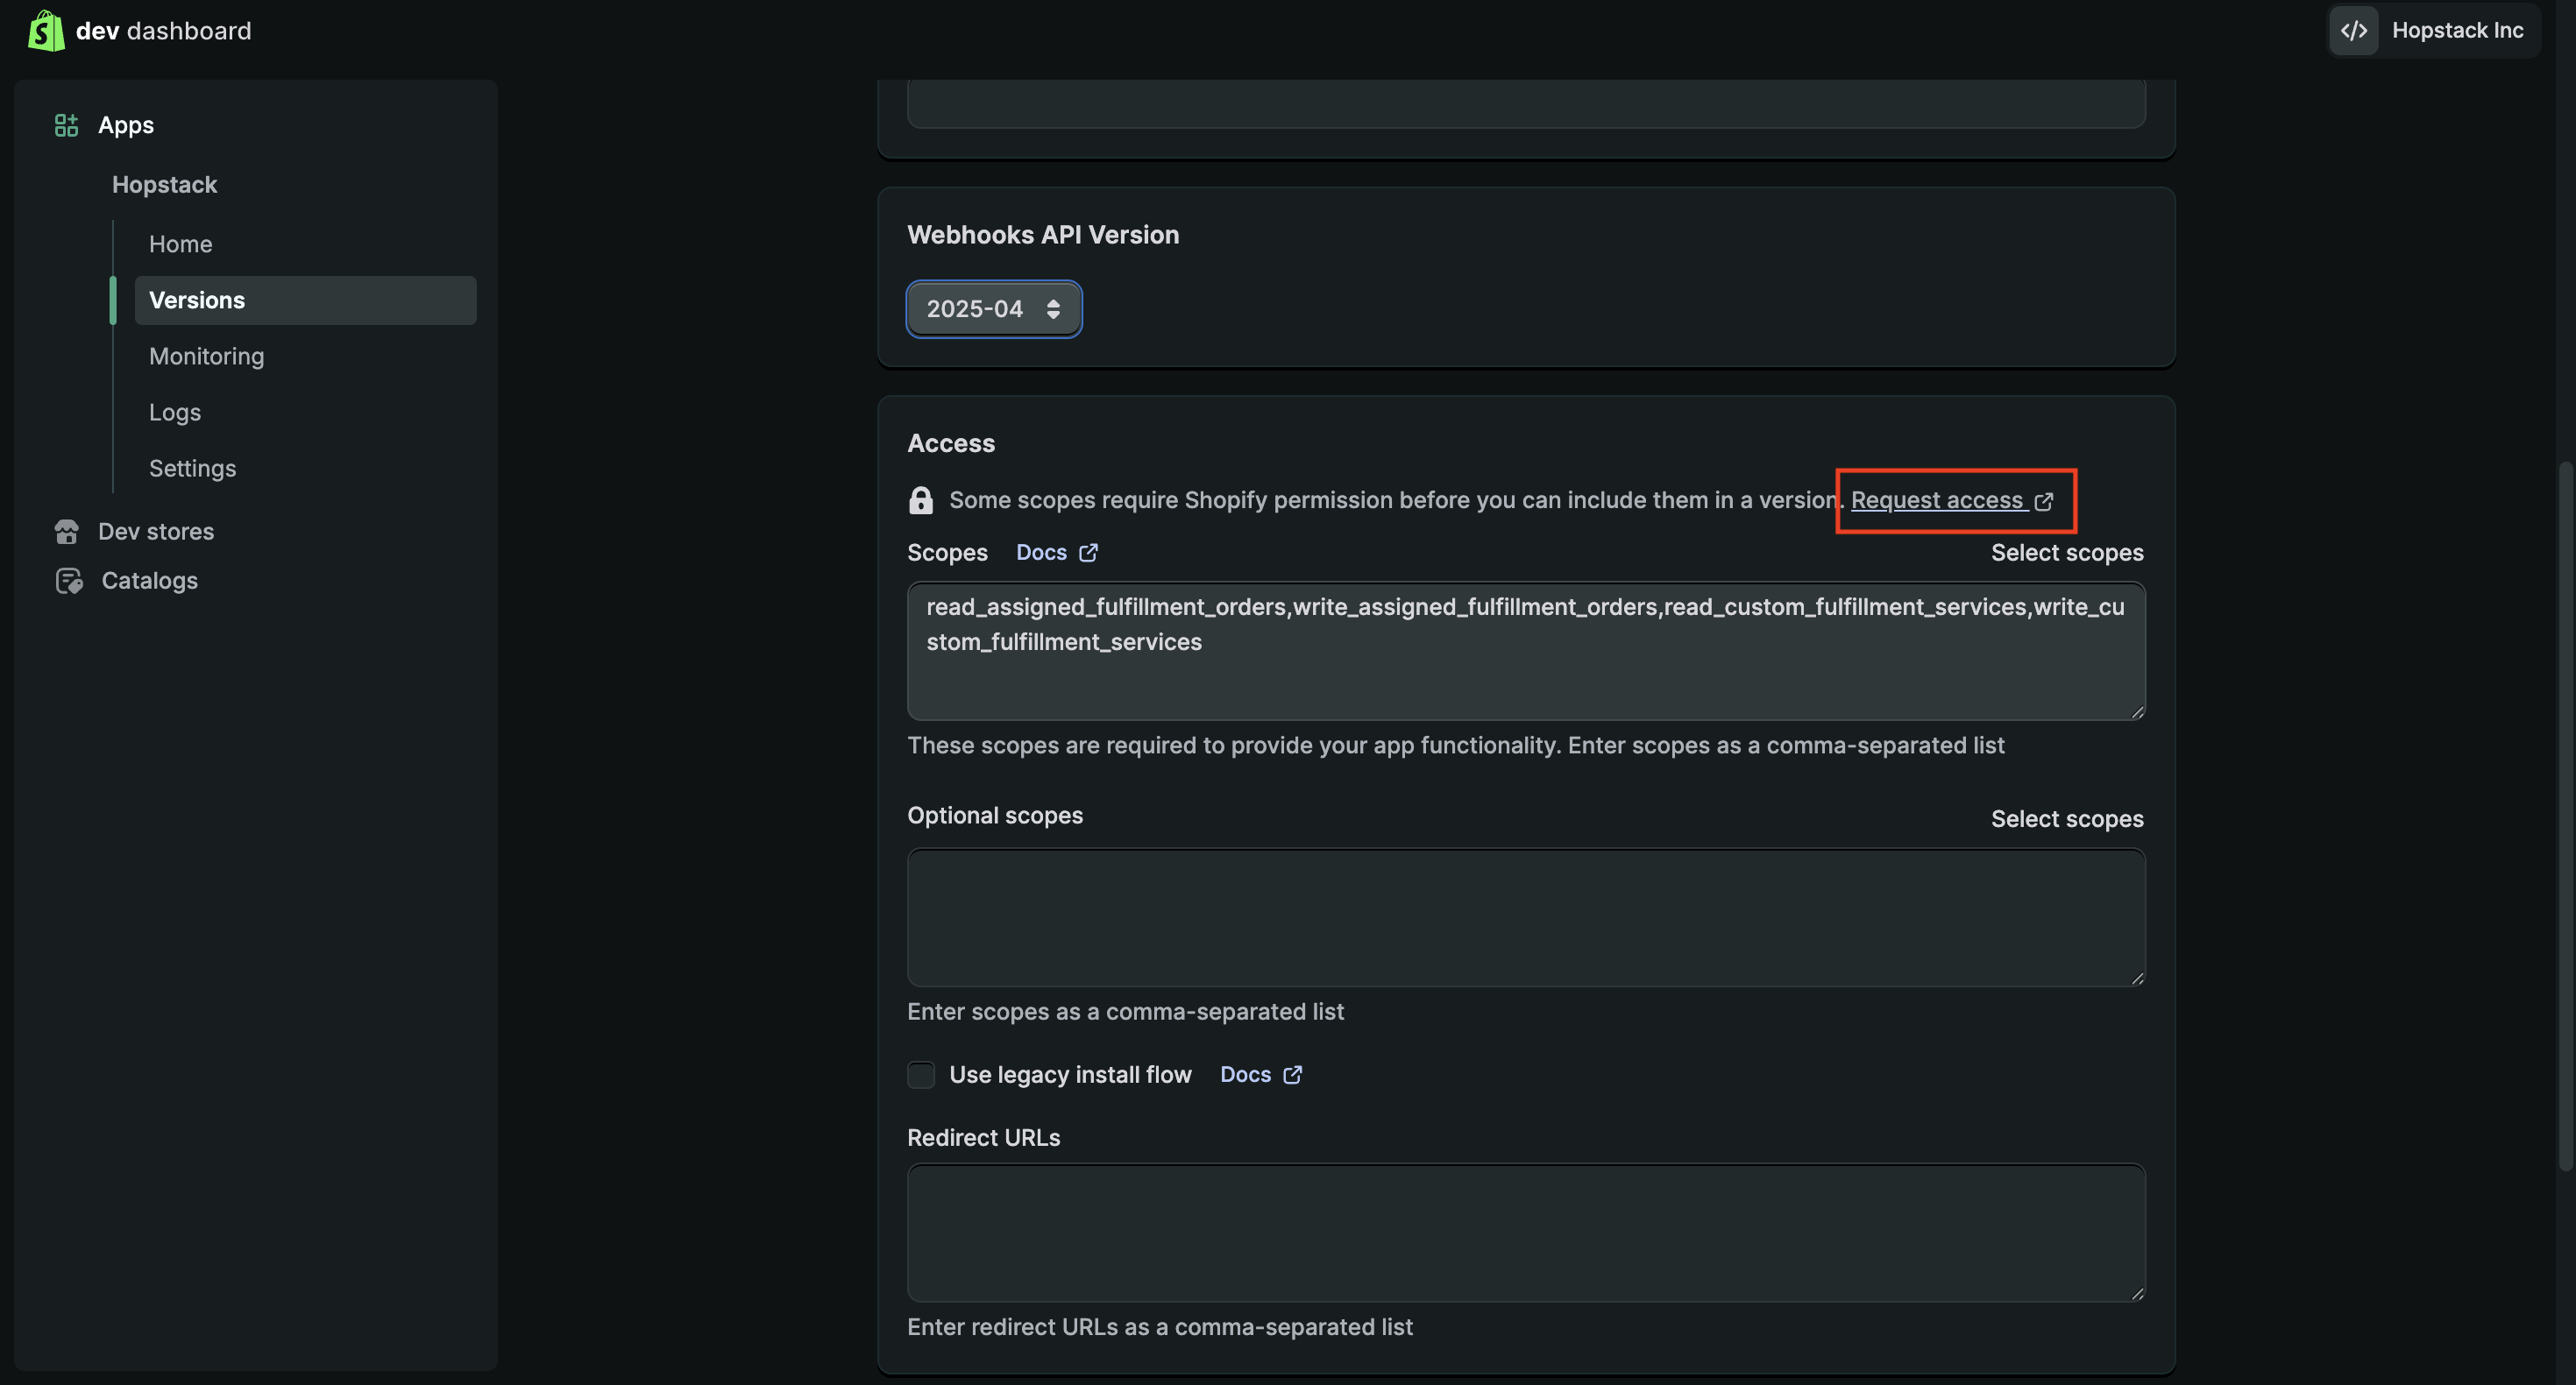Click the Request access link
The image size is (2576, 1385).
click(x=1936, y=500)
